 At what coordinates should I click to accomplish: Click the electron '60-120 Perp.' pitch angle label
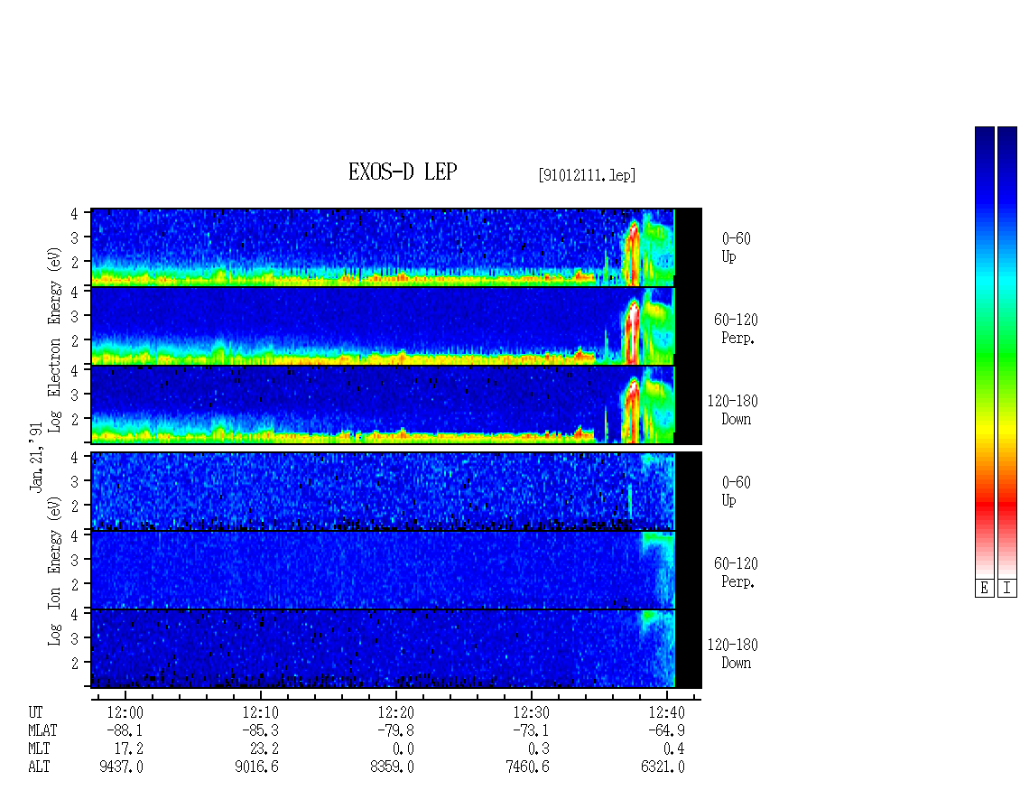(736, 329)
